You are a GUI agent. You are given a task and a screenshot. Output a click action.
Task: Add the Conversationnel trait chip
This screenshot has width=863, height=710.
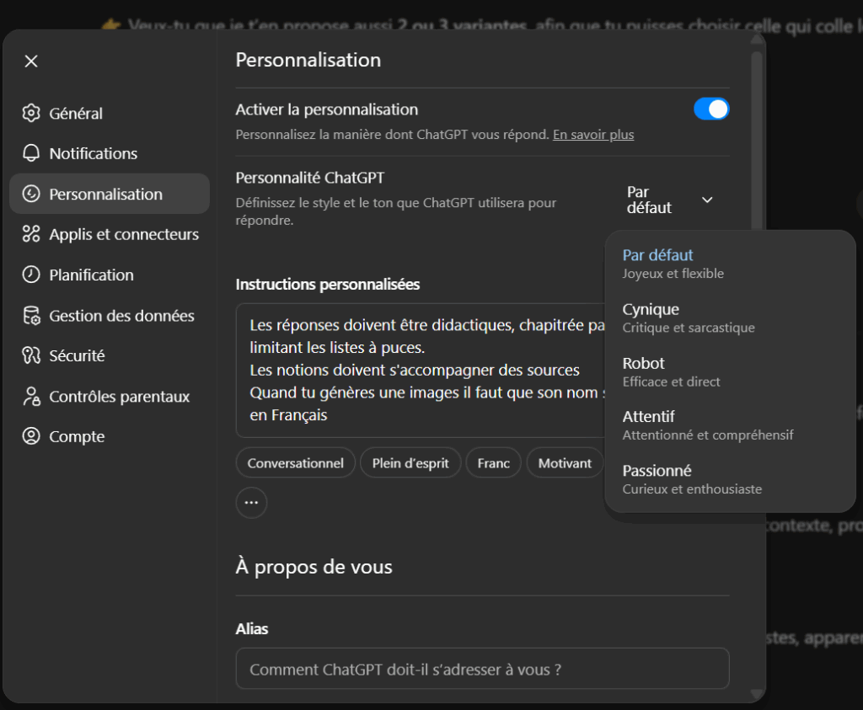point(295,463)
